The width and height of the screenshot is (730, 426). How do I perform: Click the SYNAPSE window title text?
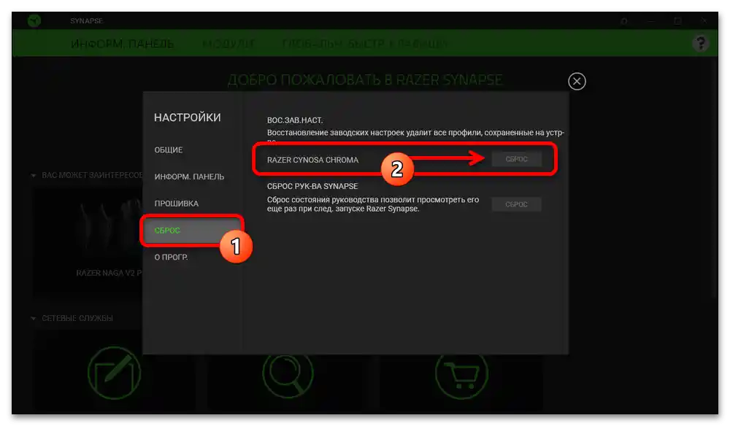(x=87, y=21)
